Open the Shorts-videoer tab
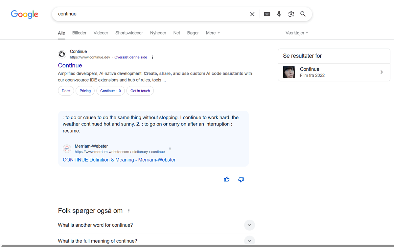394x247 pixels. [x=129, y=33]
